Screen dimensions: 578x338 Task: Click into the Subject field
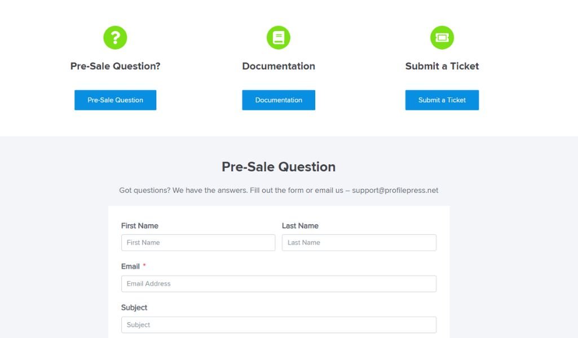pyautogui.click(x=279, y=324)
